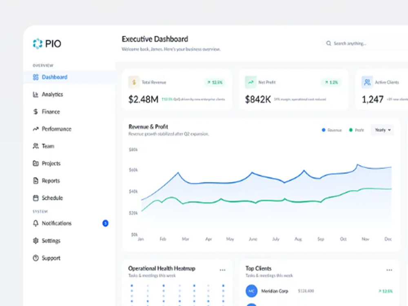Expand the Yearly period dropdown
The height and width of the screenshot is (306, 408).
tap(383, 130)
